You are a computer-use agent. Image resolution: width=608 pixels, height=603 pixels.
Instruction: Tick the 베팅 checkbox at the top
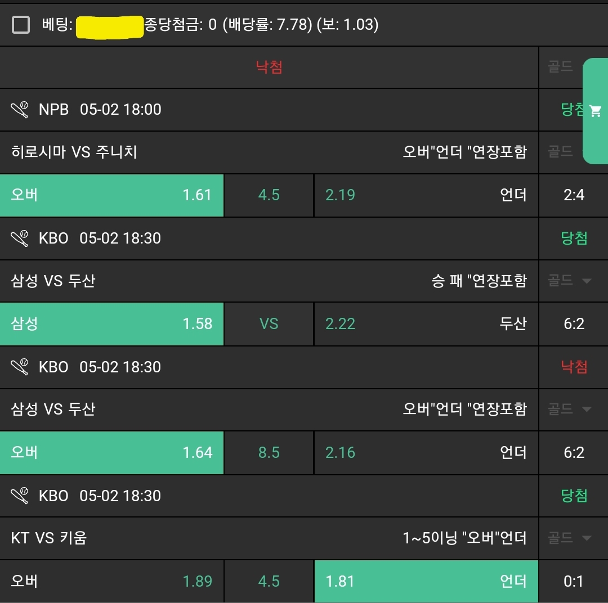(21, 25)
